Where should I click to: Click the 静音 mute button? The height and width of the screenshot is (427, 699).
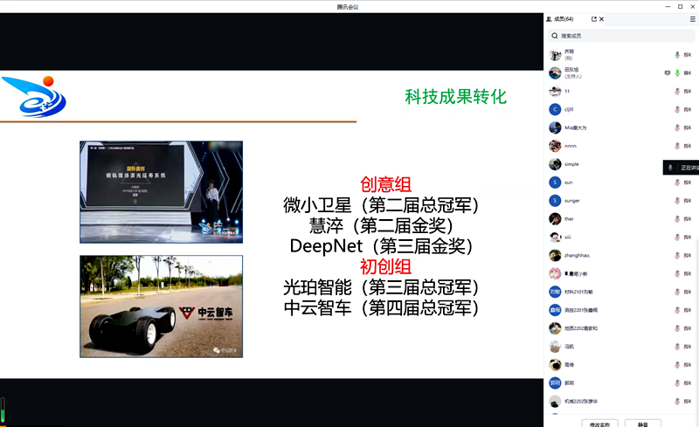[x=643, y=424]
